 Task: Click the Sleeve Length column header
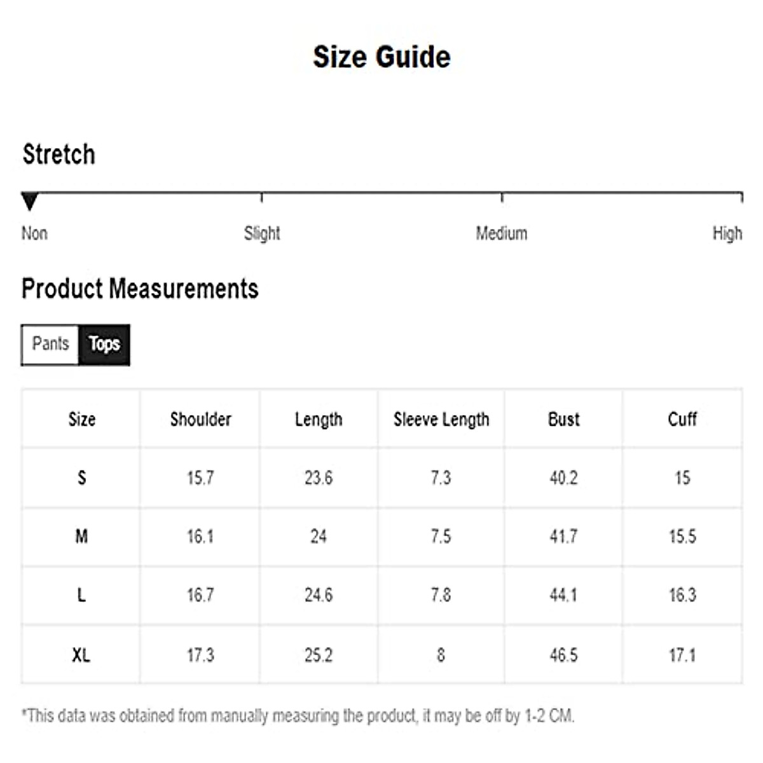point(441,420)
